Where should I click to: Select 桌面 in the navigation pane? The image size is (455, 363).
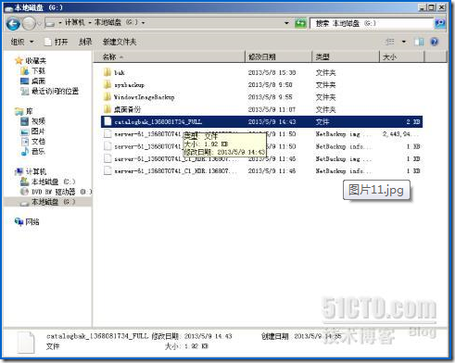pos(33,81)
